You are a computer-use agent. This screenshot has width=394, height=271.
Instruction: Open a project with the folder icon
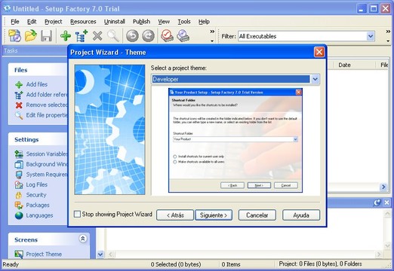click(31, 36)
